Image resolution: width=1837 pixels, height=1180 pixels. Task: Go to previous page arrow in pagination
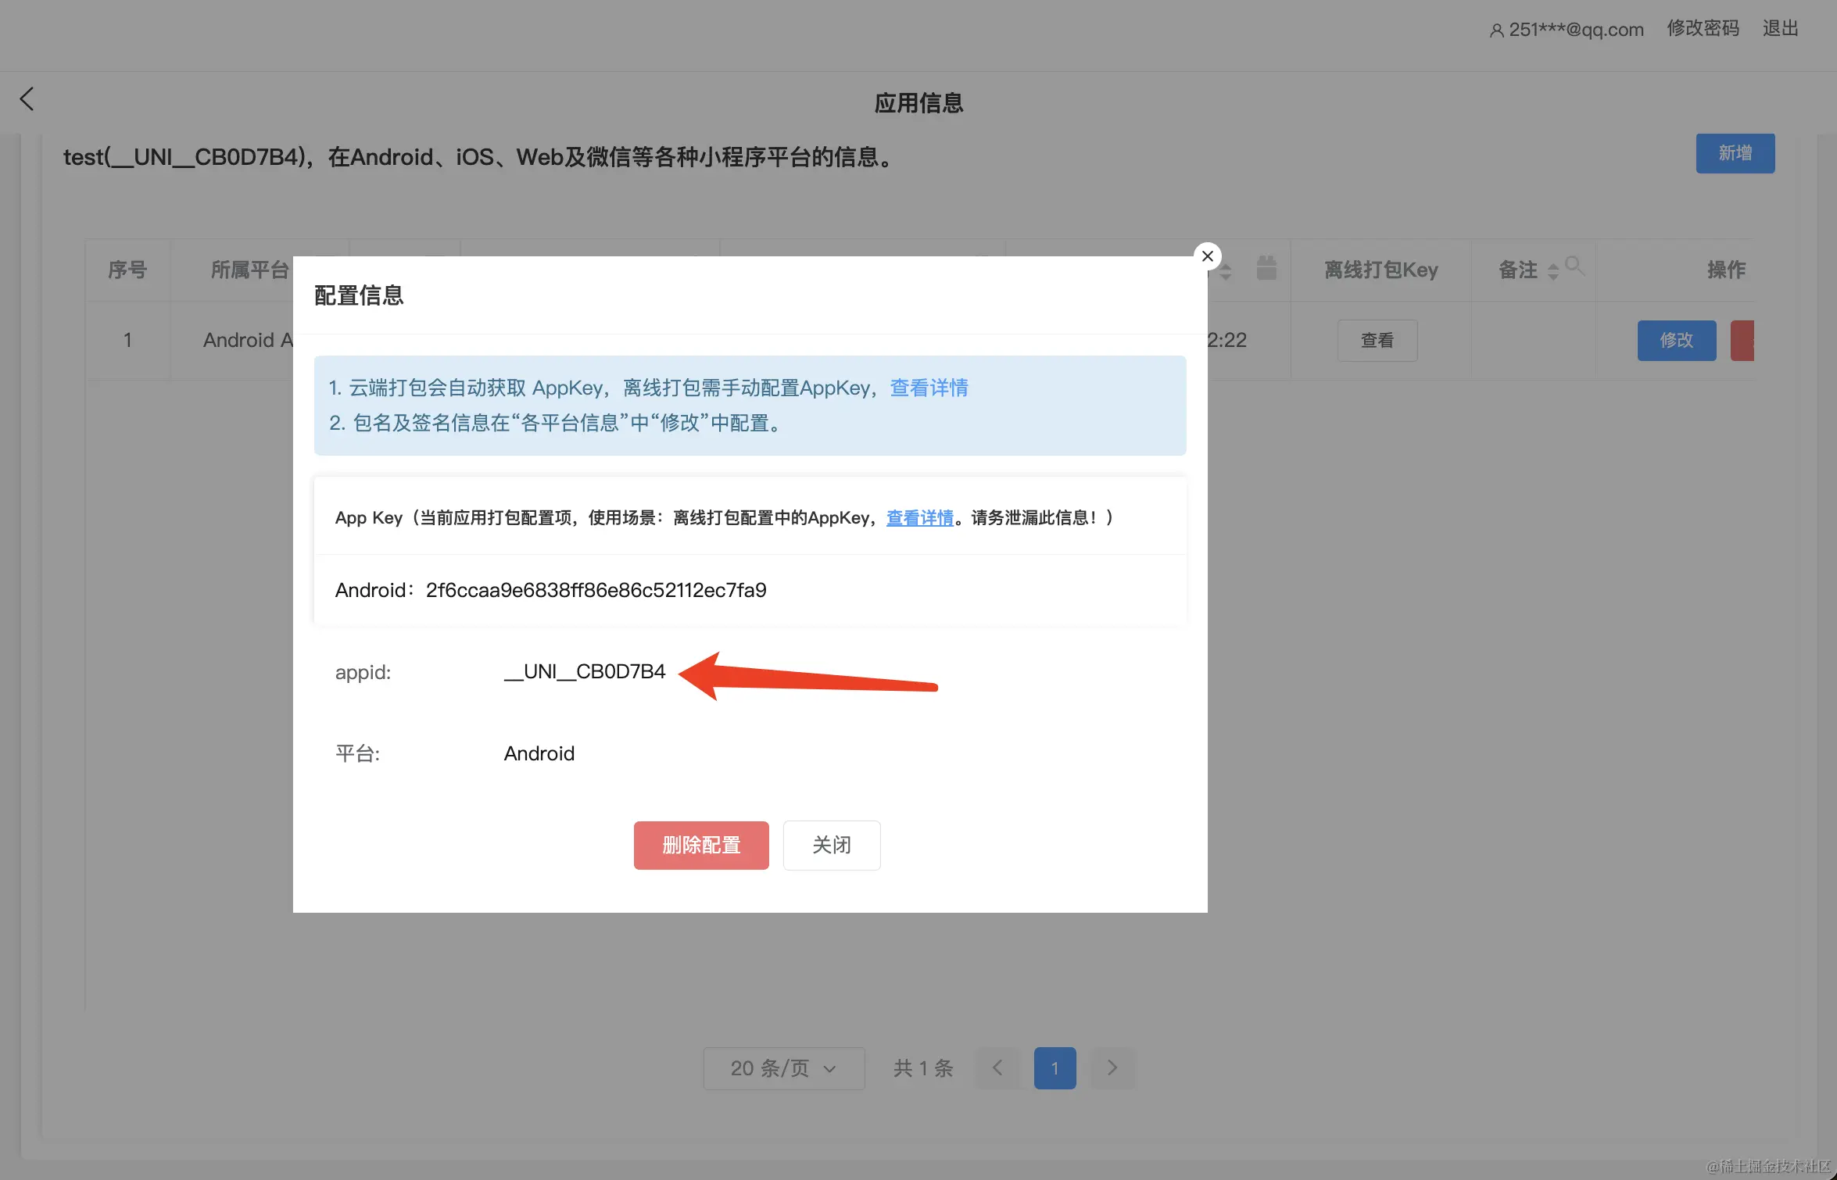(997, 1068)
